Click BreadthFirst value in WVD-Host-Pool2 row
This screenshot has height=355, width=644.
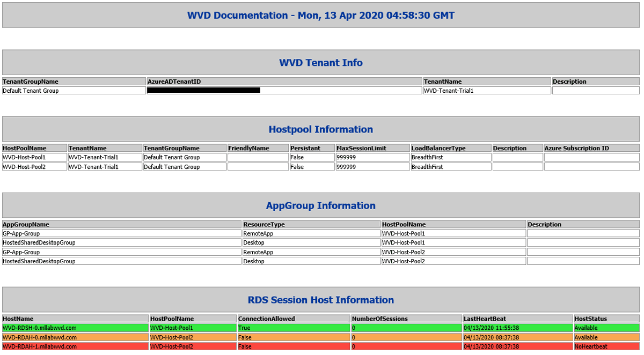[451, 167]
